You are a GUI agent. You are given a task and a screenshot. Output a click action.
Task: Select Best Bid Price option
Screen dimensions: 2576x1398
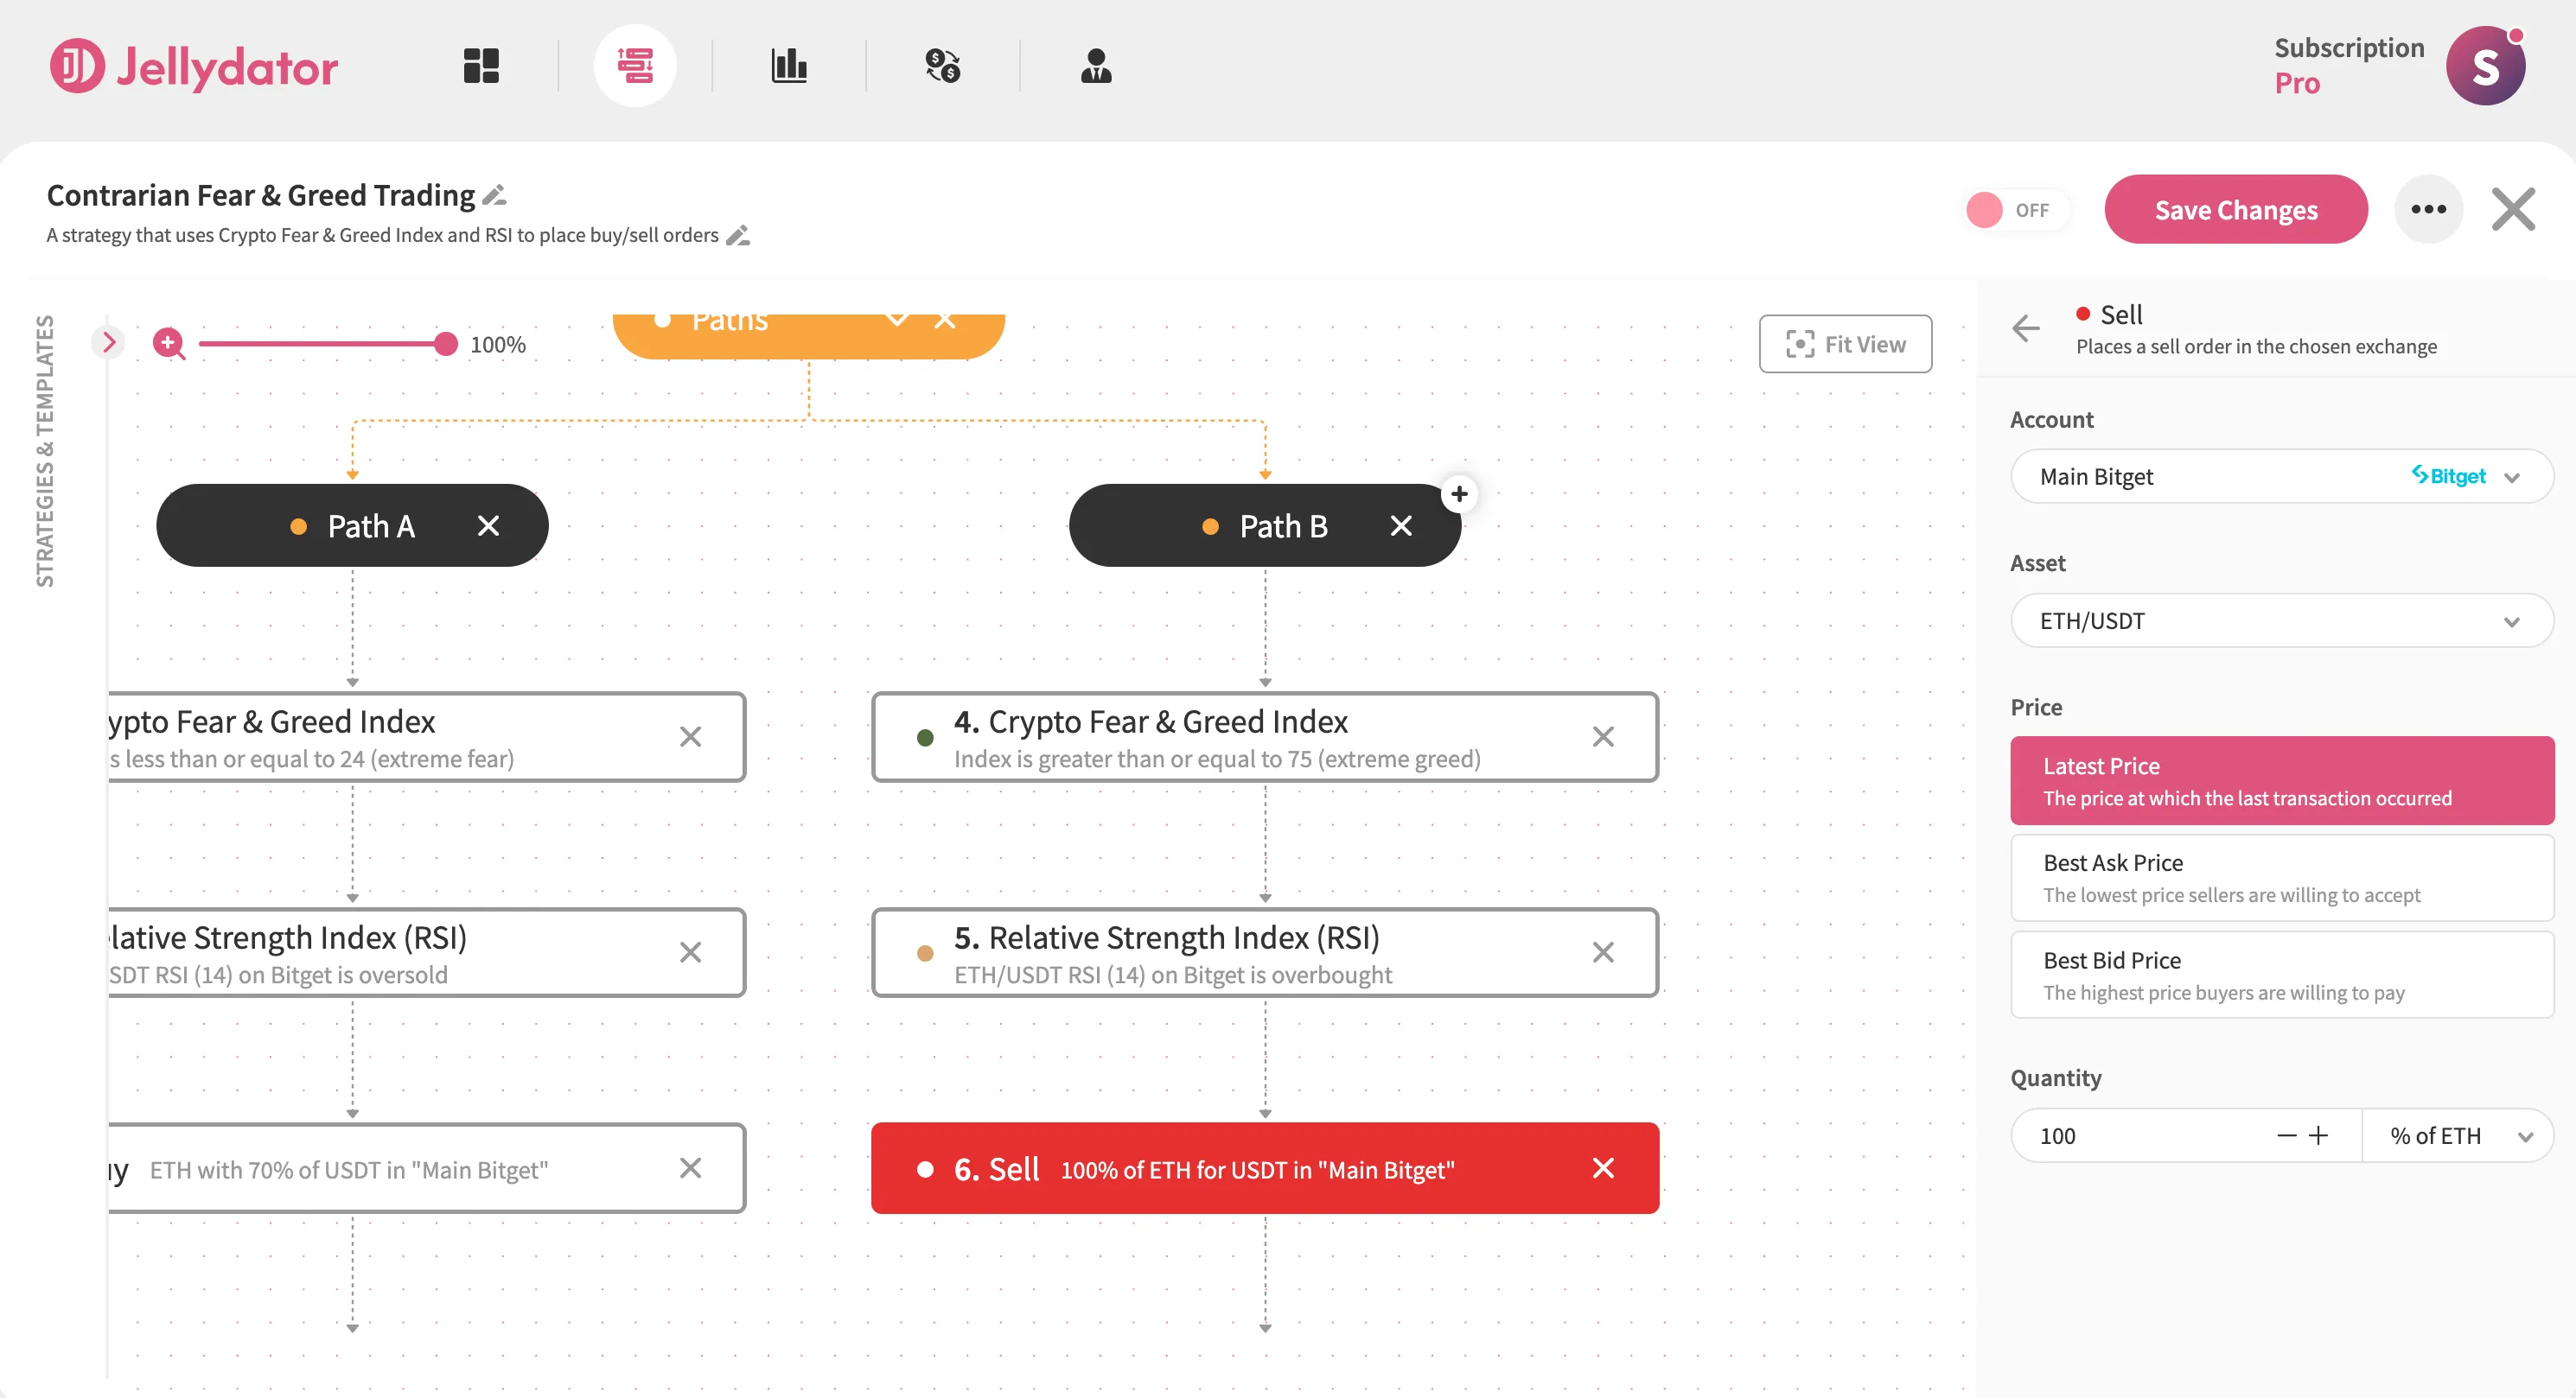(2282, 975)
